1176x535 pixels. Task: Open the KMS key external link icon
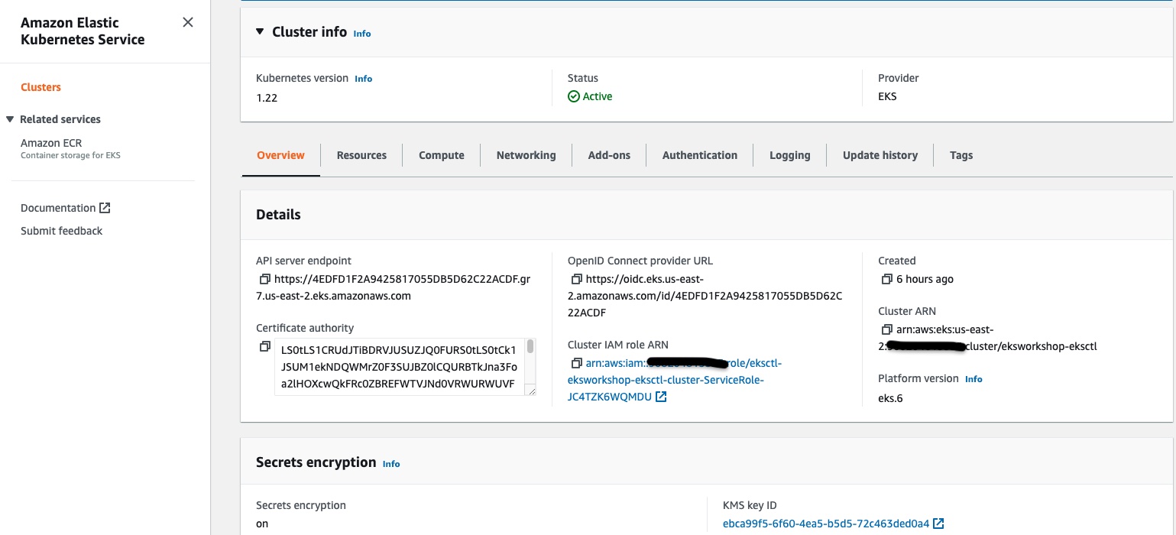(938, 524)
